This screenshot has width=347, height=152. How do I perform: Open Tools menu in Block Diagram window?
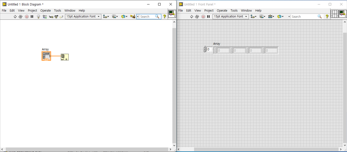57,10
